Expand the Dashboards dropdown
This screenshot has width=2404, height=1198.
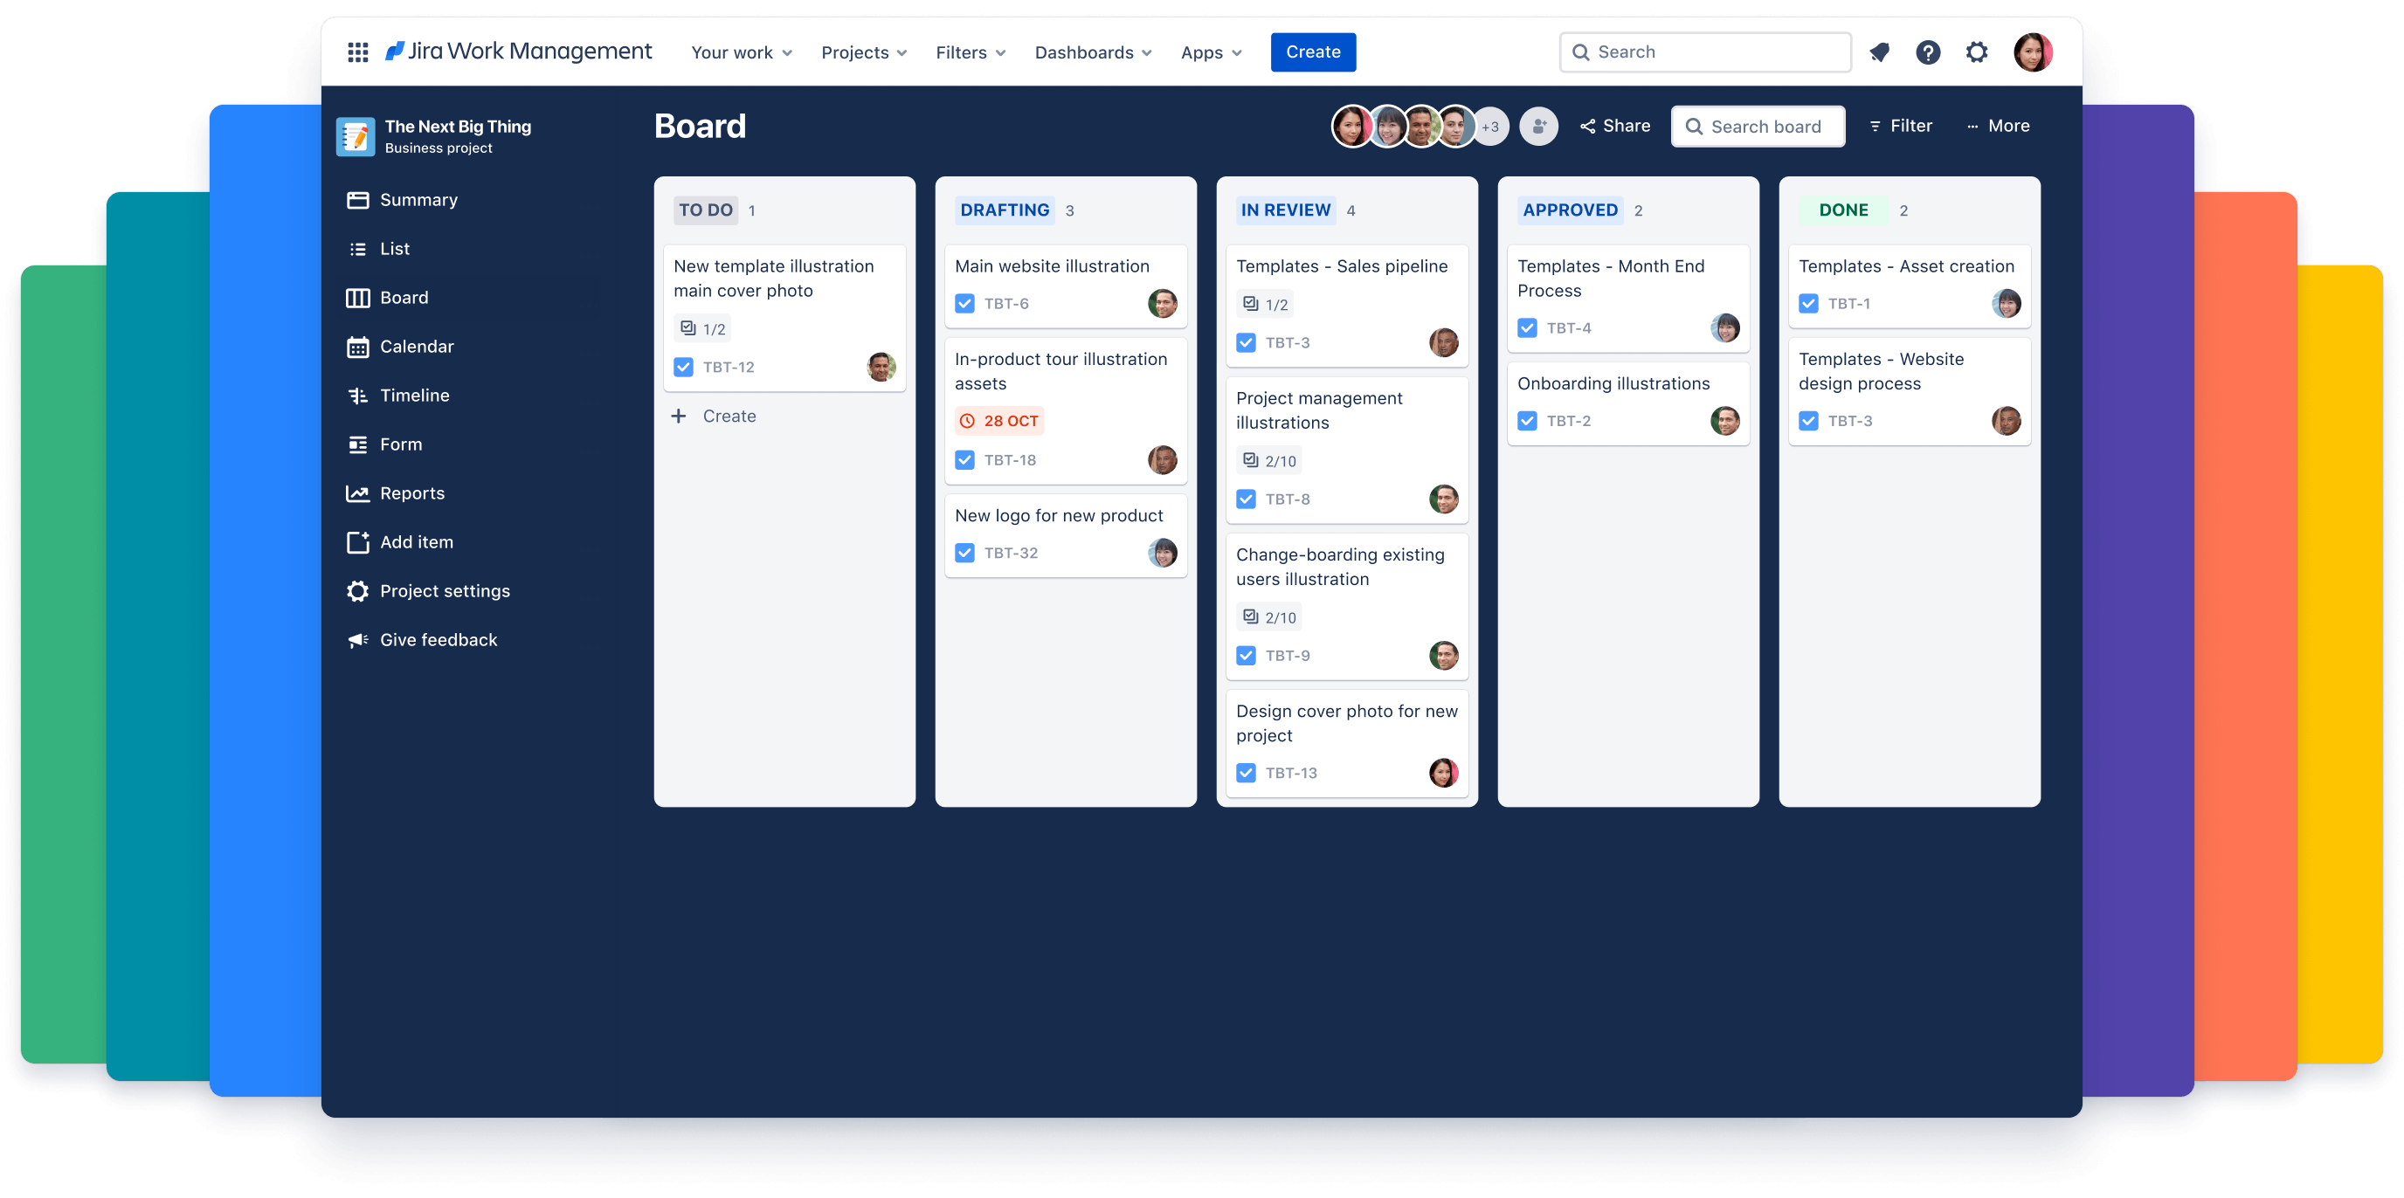[x=1088, y=52]
